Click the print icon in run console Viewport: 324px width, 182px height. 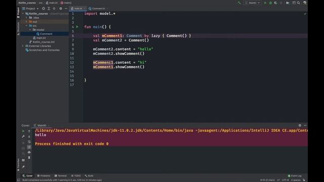tap(29, 152)
